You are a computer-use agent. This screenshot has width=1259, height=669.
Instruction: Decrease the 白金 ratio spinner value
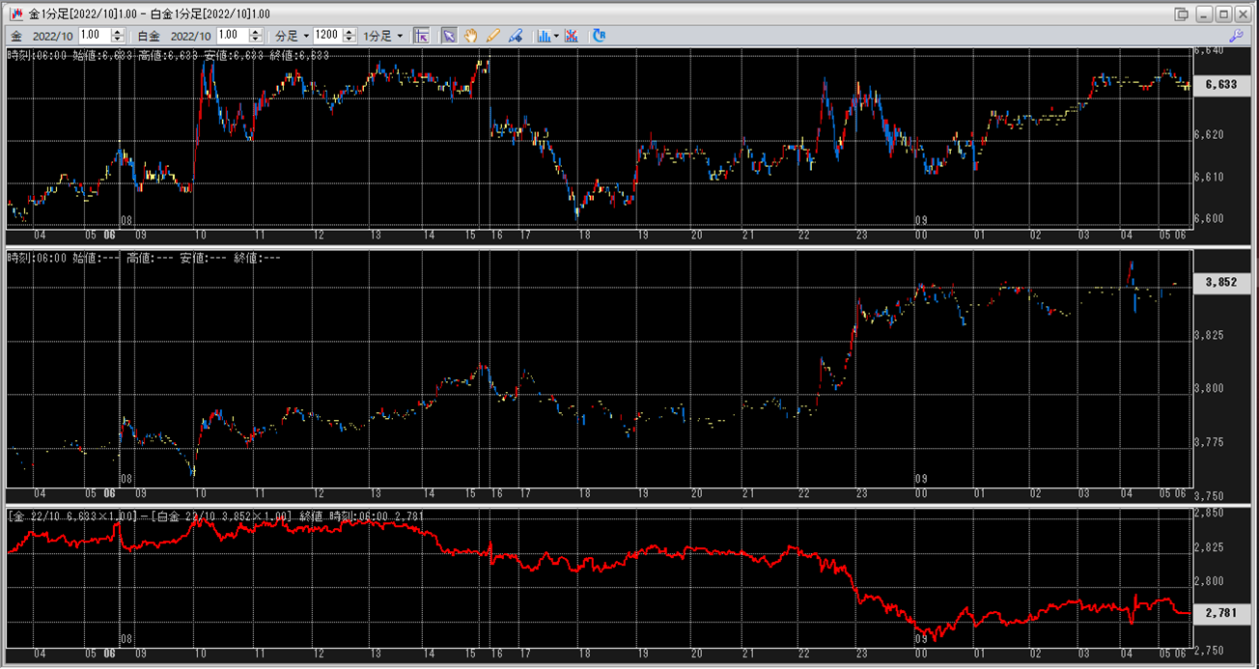(255, 40)
